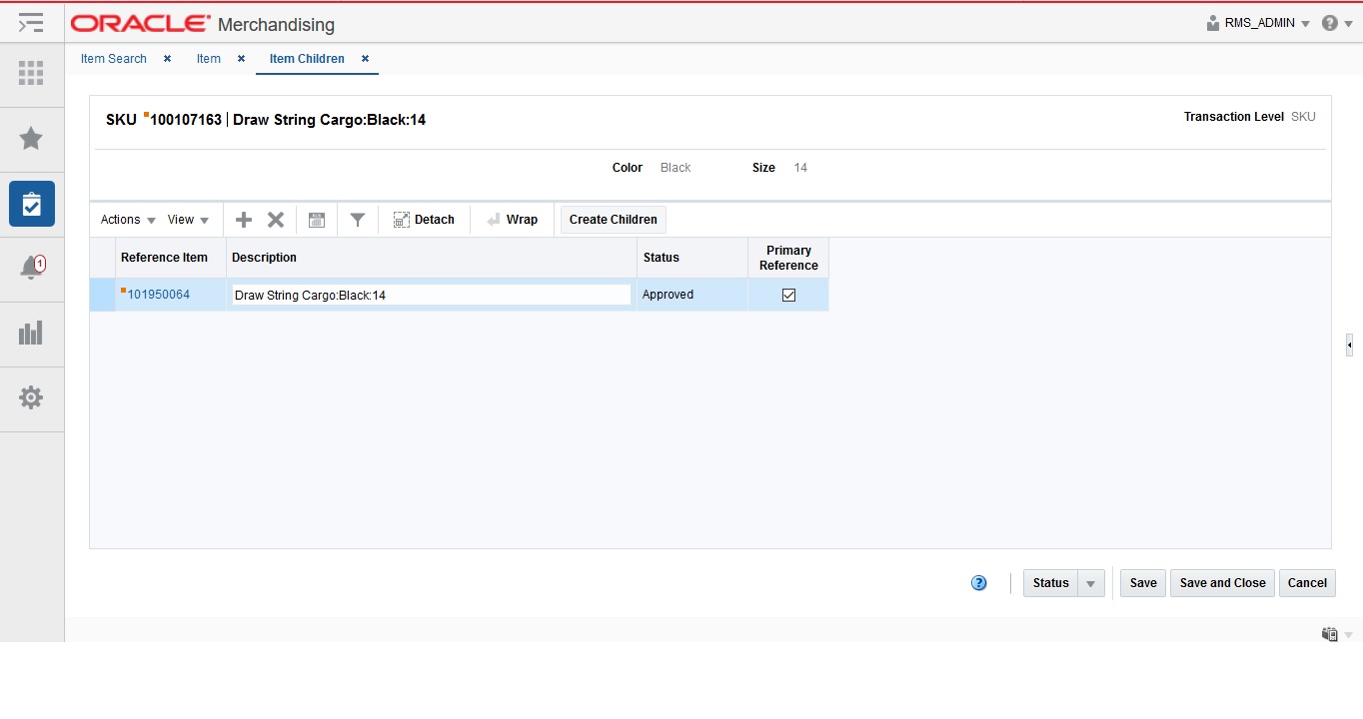Open the Help menu question mark
1363x719 pixels.
(1330, 23)
